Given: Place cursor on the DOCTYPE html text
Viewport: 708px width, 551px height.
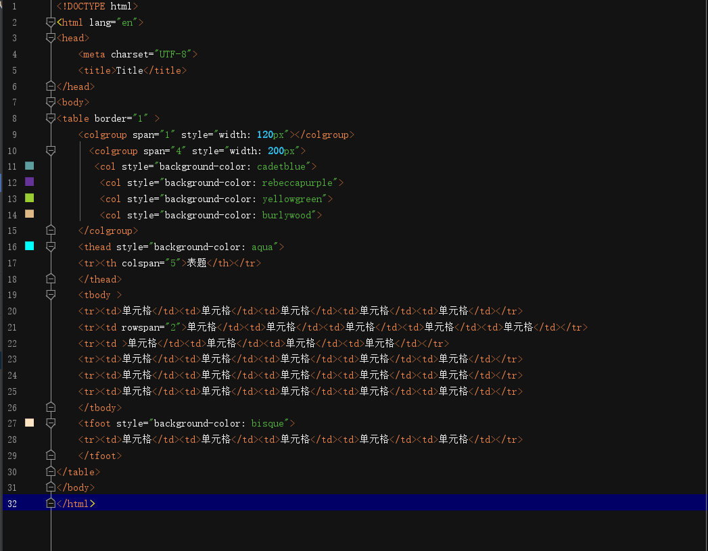Looking at the screenshot, I should coord(97,6).
